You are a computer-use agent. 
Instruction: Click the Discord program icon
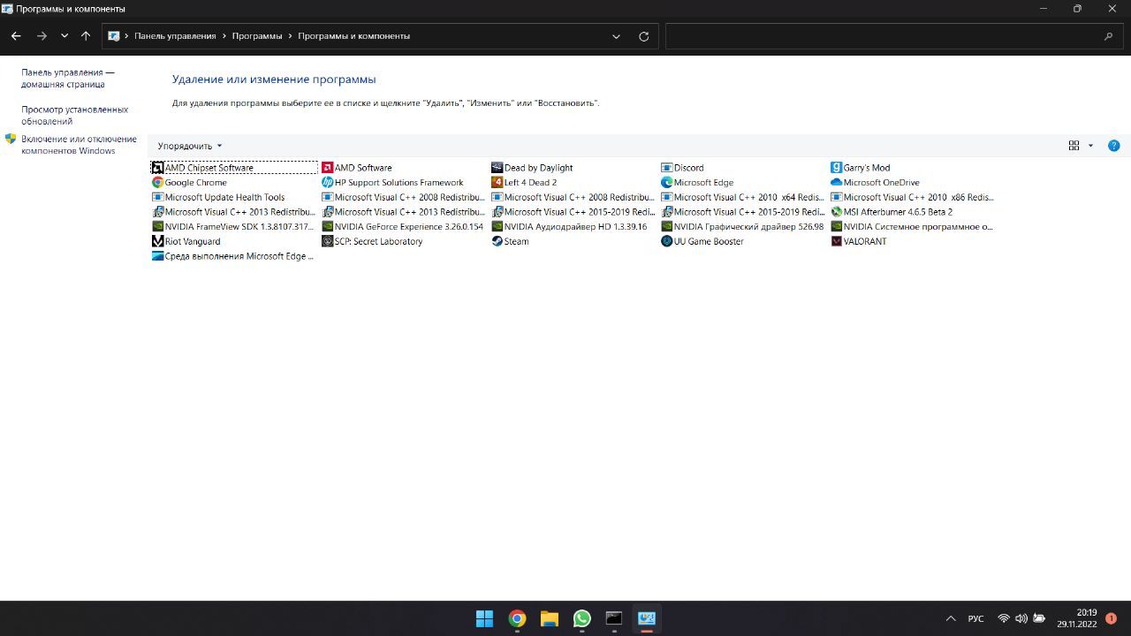666,168
